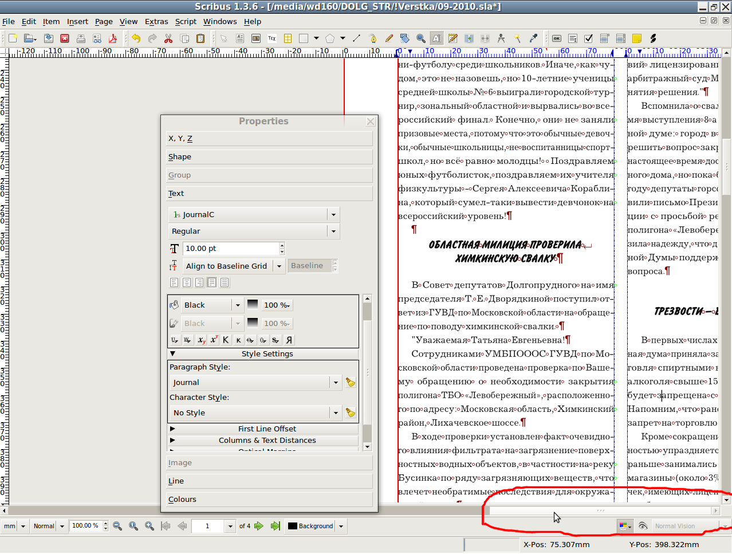Select the Eye Dropper tool

533,38
